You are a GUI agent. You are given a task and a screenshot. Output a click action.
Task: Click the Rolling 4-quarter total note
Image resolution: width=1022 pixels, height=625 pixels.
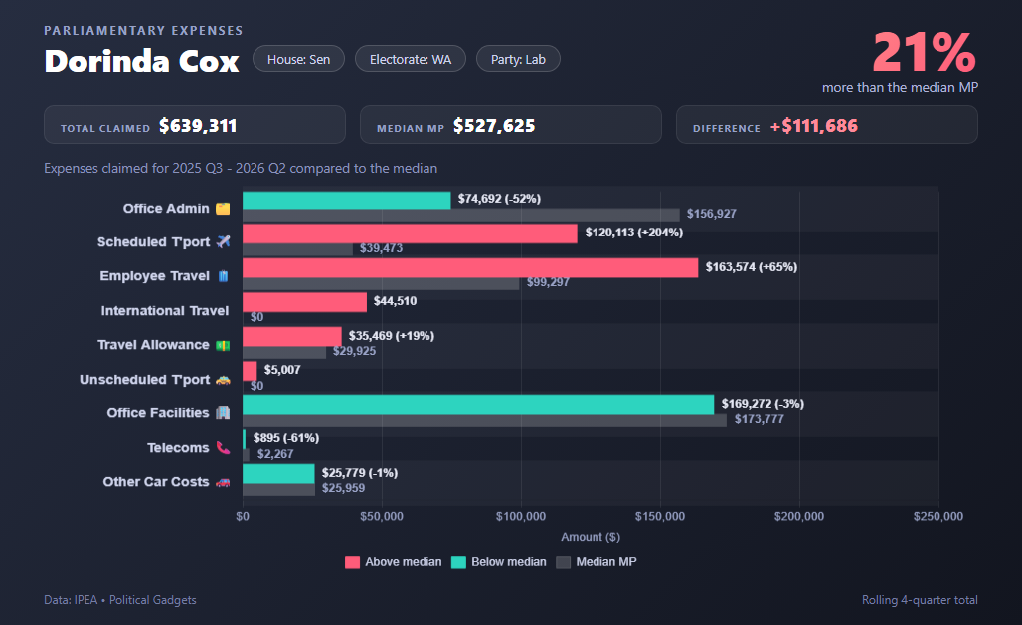click(920, 599)
